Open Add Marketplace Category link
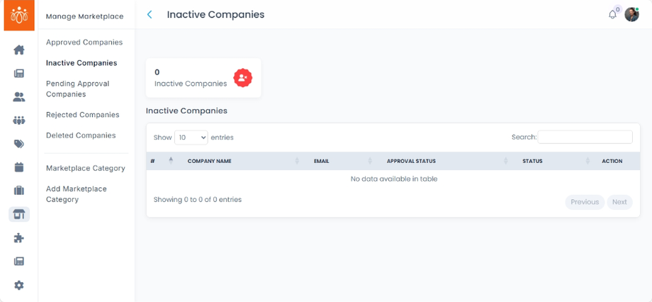This screenshot has height=302, width=652. coord(77,194)
